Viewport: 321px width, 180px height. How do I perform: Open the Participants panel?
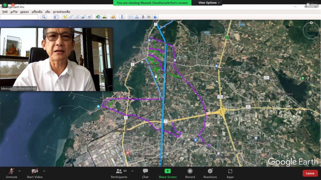pyautogui.click(x=119, y=173)
